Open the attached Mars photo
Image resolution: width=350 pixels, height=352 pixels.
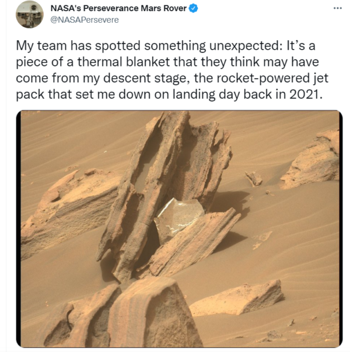point(179,229)
